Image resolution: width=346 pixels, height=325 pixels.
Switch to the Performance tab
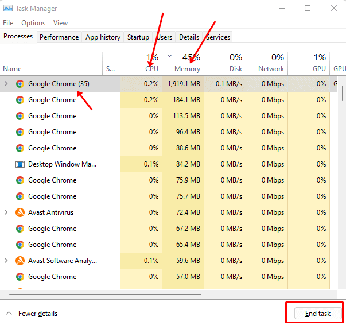pos(59,37)
